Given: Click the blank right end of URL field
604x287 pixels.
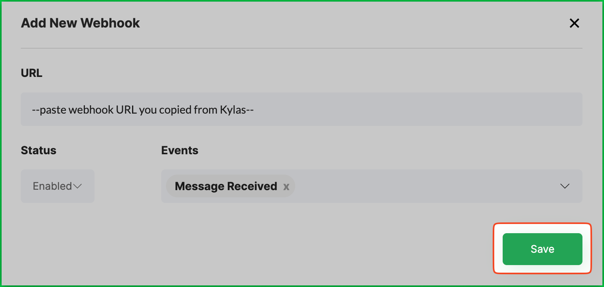Looking at the screenshot, I should 519,110.
